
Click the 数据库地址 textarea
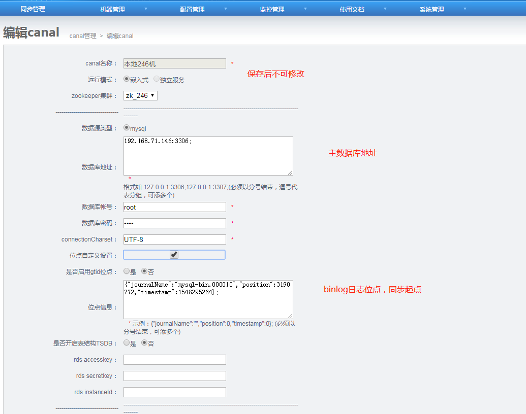pyautogui.click(x=208, y=156)
